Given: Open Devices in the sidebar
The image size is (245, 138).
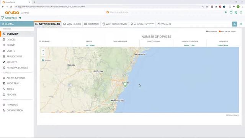Looking at the screenshot, I should point(11,39).
